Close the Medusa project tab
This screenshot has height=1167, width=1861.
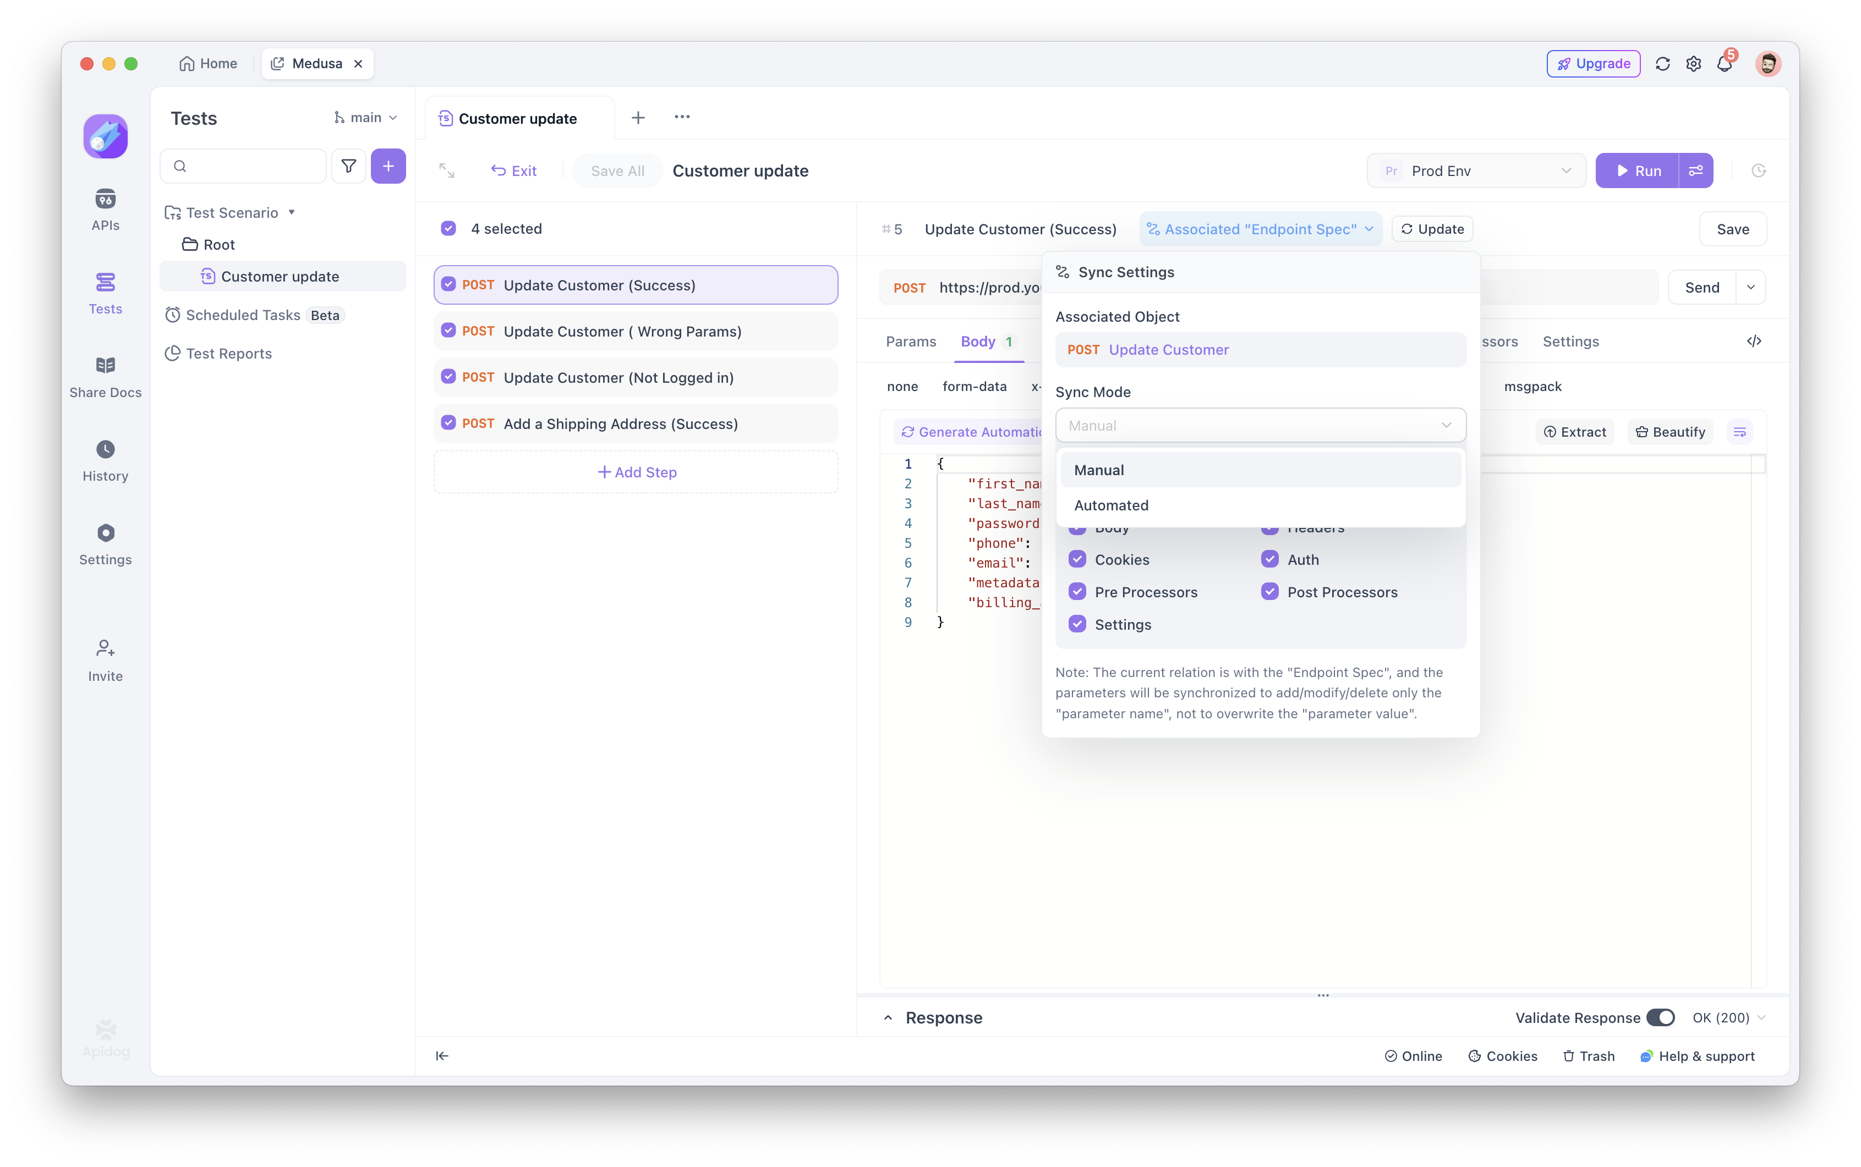pyautogui.click(x=358, y=64)
